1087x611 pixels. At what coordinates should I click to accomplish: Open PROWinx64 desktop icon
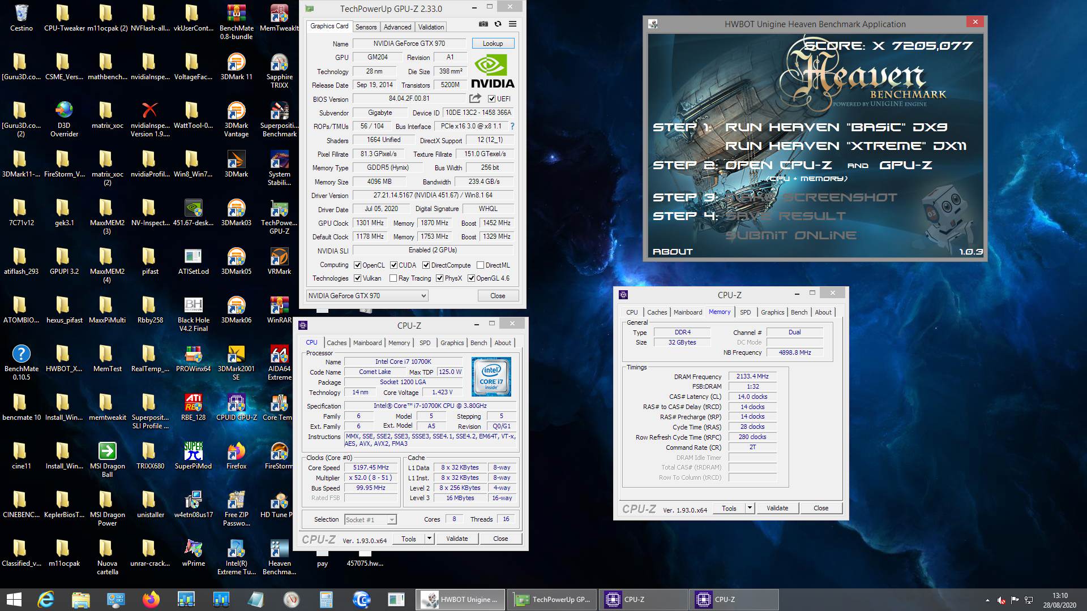point(193,359)
